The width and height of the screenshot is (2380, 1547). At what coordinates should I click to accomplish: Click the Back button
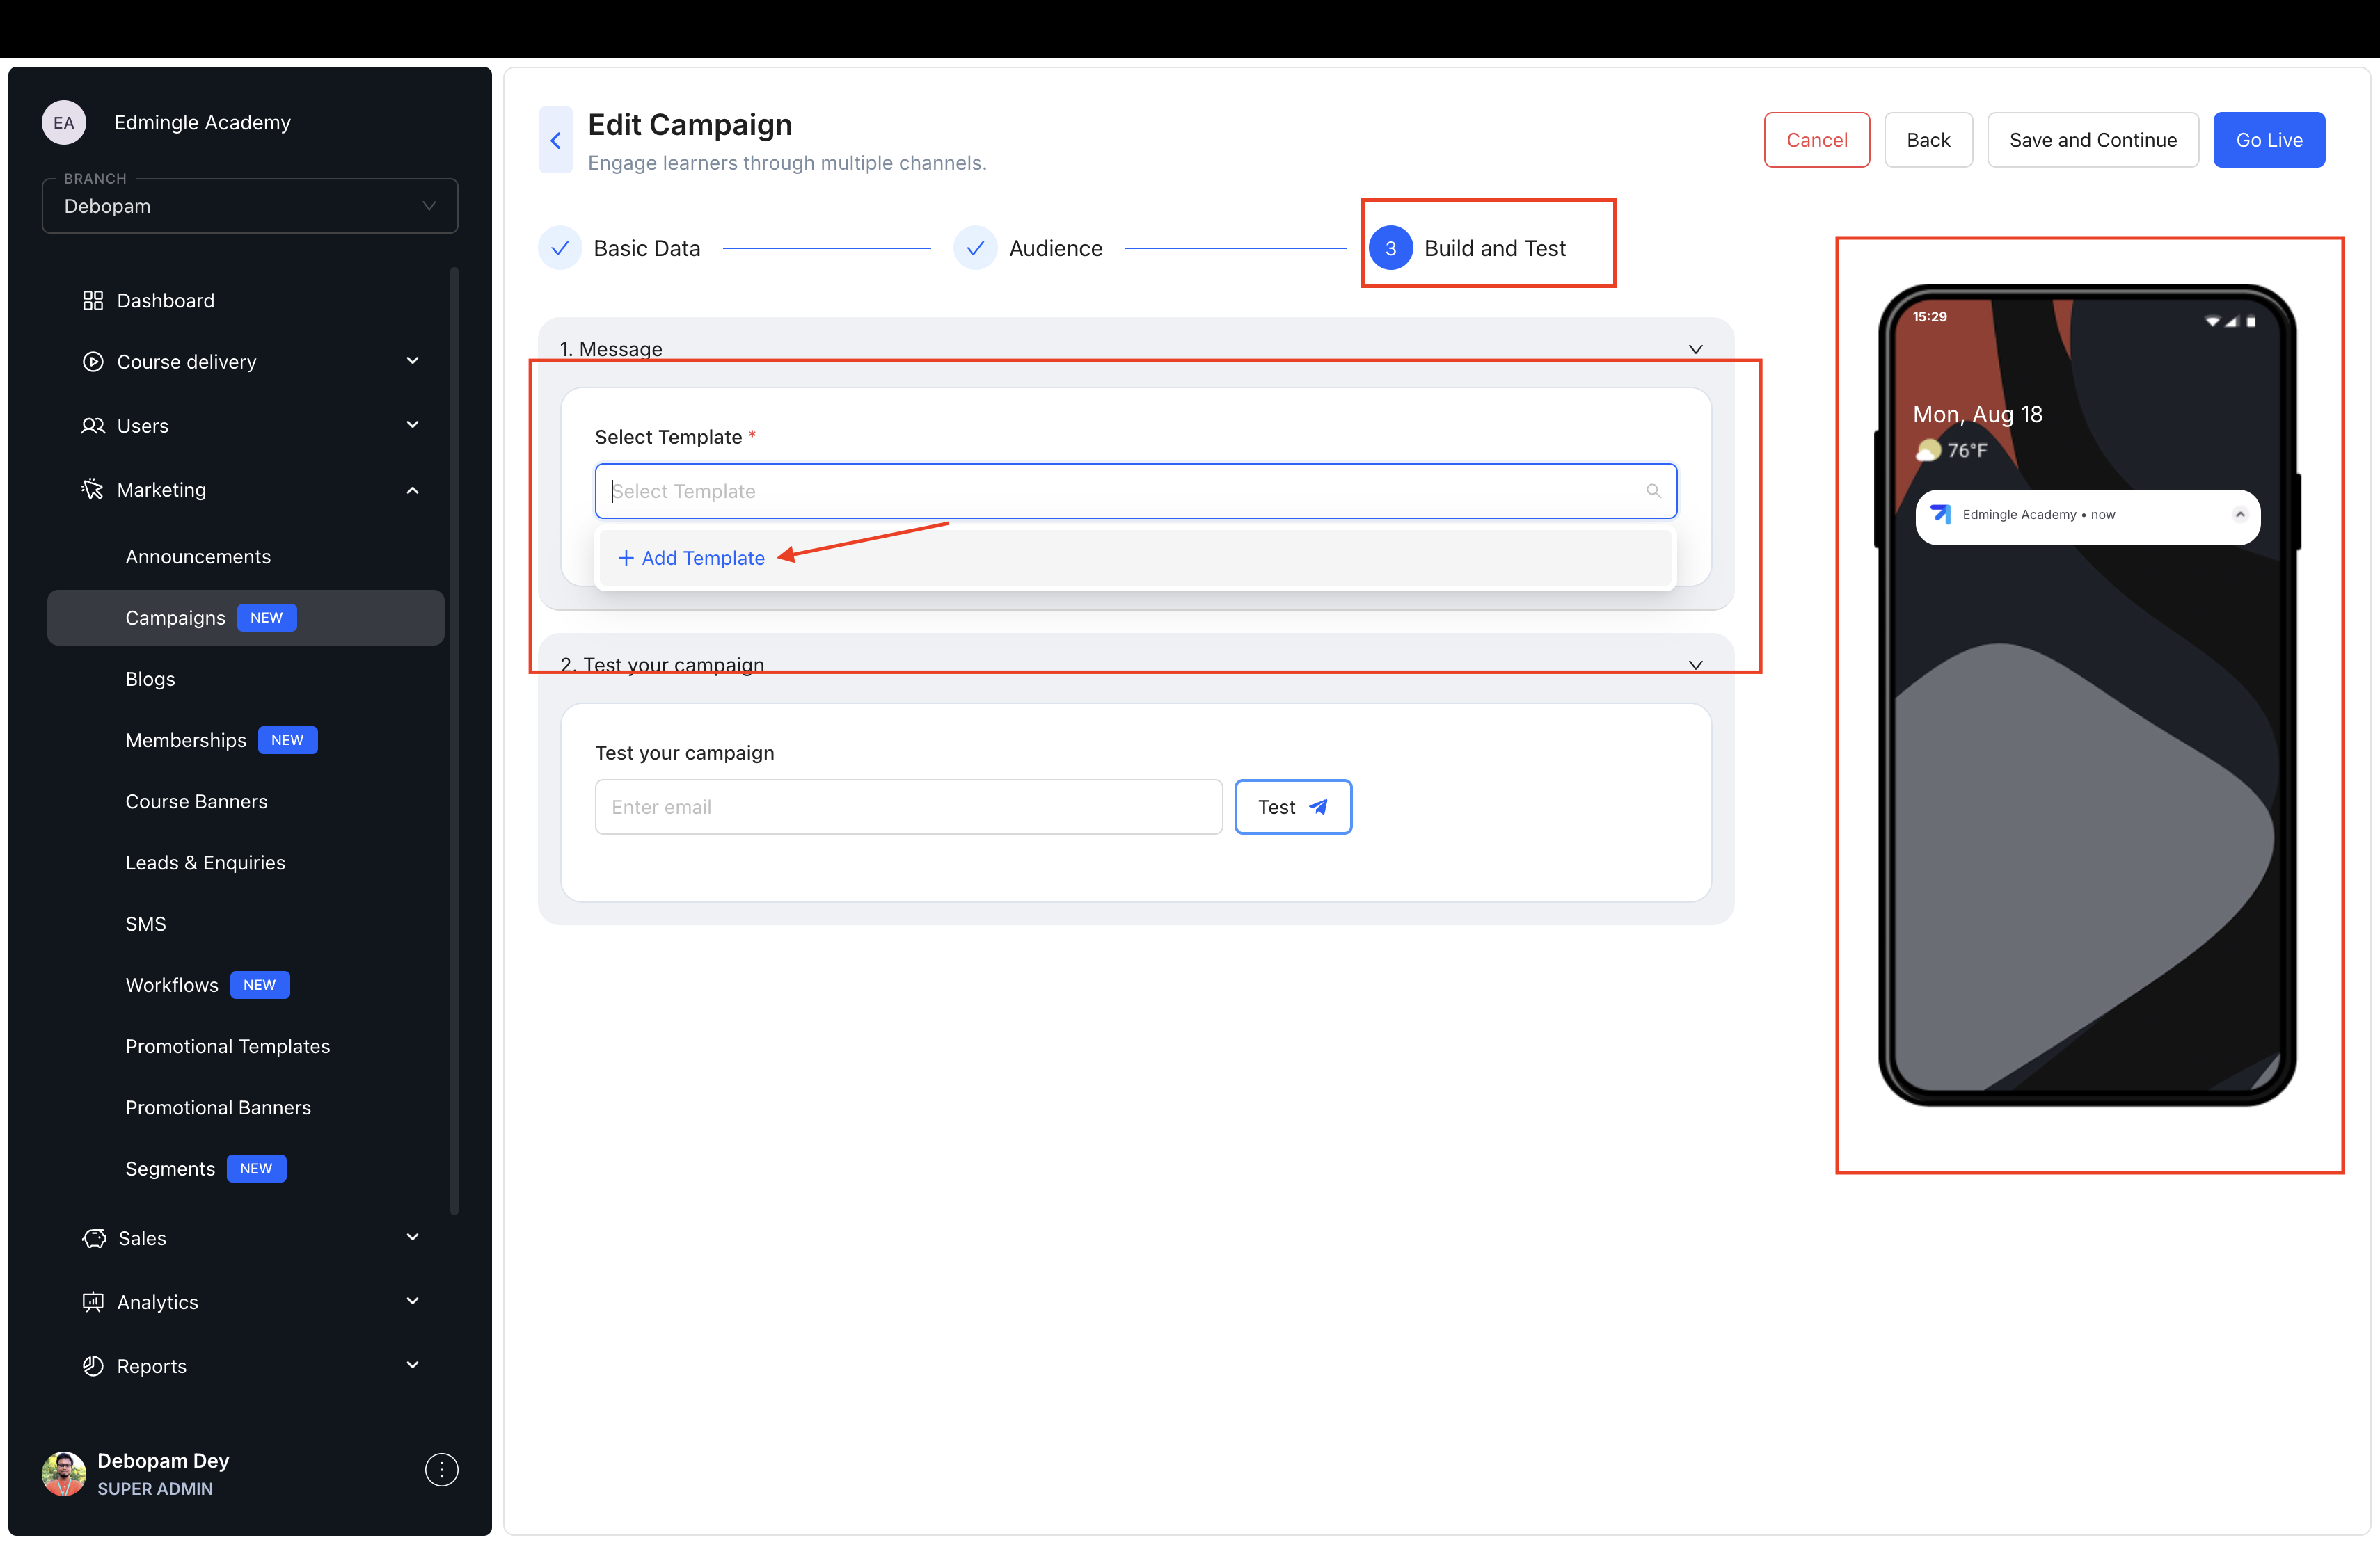pos(1928,140)
